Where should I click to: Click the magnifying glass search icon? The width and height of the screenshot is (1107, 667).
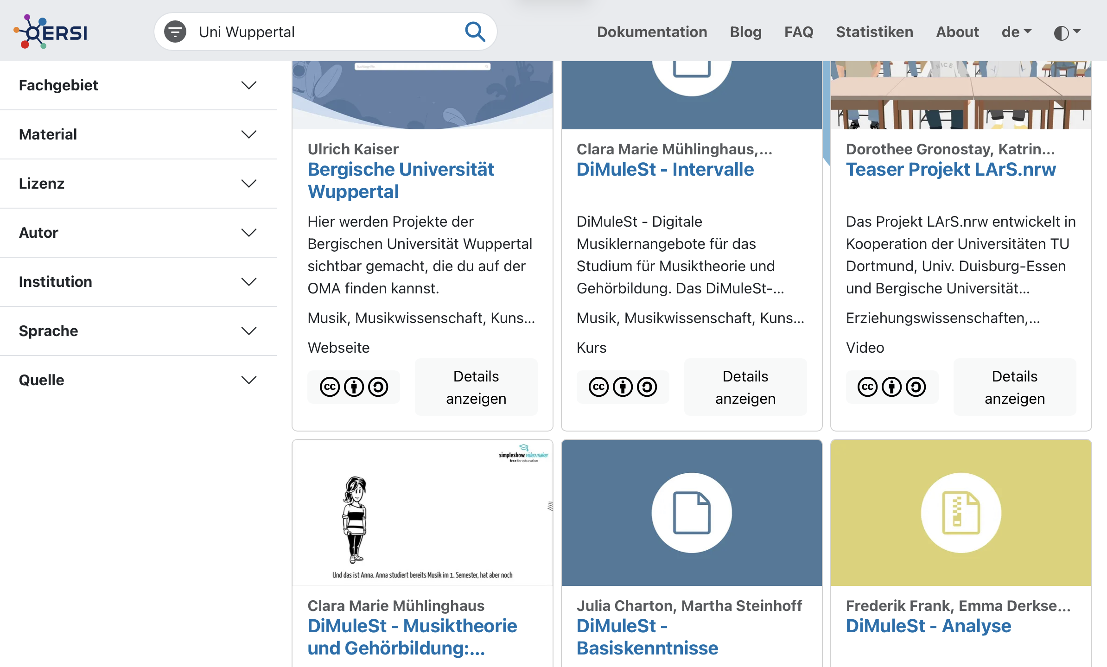(x=475, y=32)
